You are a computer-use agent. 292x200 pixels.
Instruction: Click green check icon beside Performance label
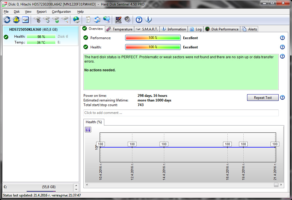pyautogui.click(x=86, y=38)
